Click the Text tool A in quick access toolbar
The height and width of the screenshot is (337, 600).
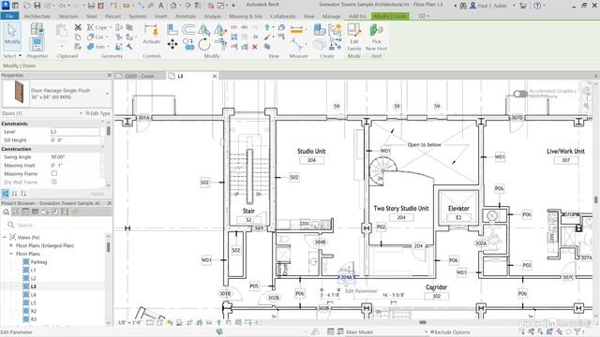click(x=161, y=6)
